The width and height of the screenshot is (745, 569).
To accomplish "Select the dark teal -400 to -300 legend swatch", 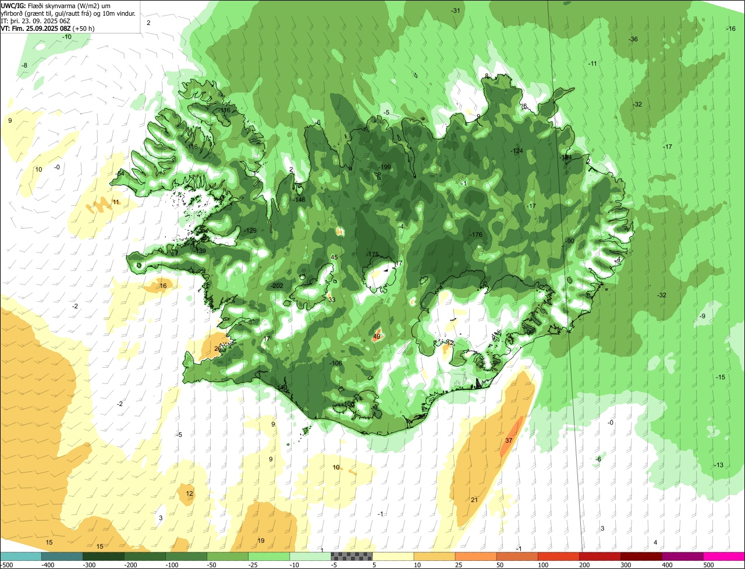I will pos(62,556).
